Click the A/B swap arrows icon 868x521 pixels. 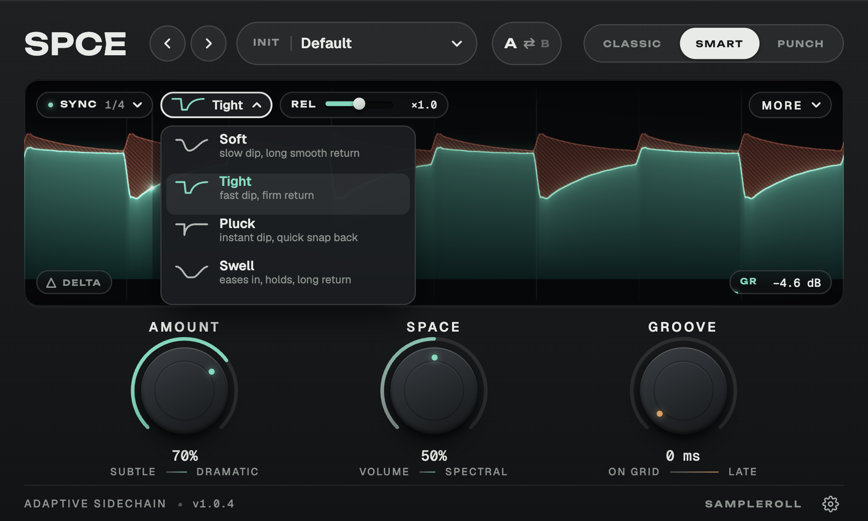(x=529, y=44)
